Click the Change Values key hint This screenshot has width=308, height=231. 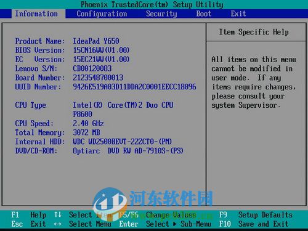pyautogui.click(x=158, y=215)
